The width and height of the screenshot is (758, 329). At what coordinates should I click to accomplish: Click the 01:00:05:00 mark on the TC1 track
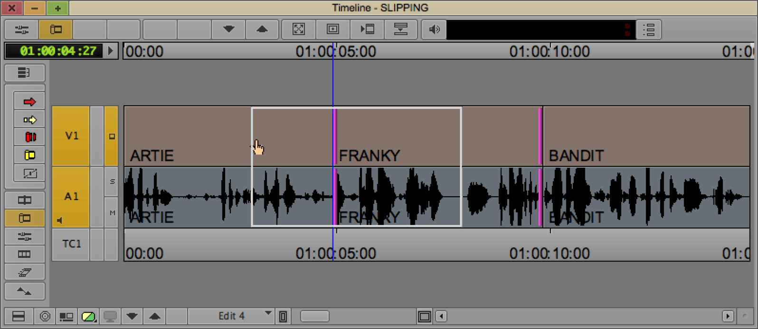pos(336,253)
